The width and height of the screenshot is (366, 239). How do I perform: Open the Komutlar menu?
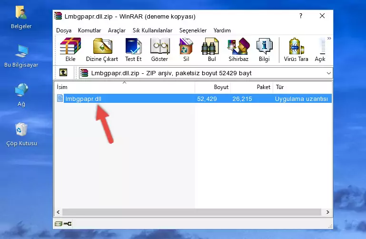pos(89,30)
